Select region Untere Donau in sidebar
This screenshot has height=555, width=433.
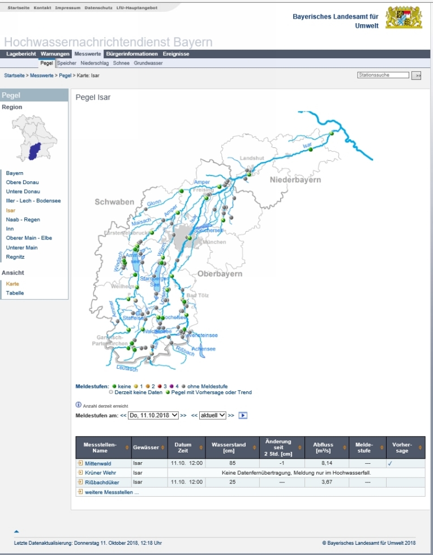pyautogui.click(x=23, y=191)
